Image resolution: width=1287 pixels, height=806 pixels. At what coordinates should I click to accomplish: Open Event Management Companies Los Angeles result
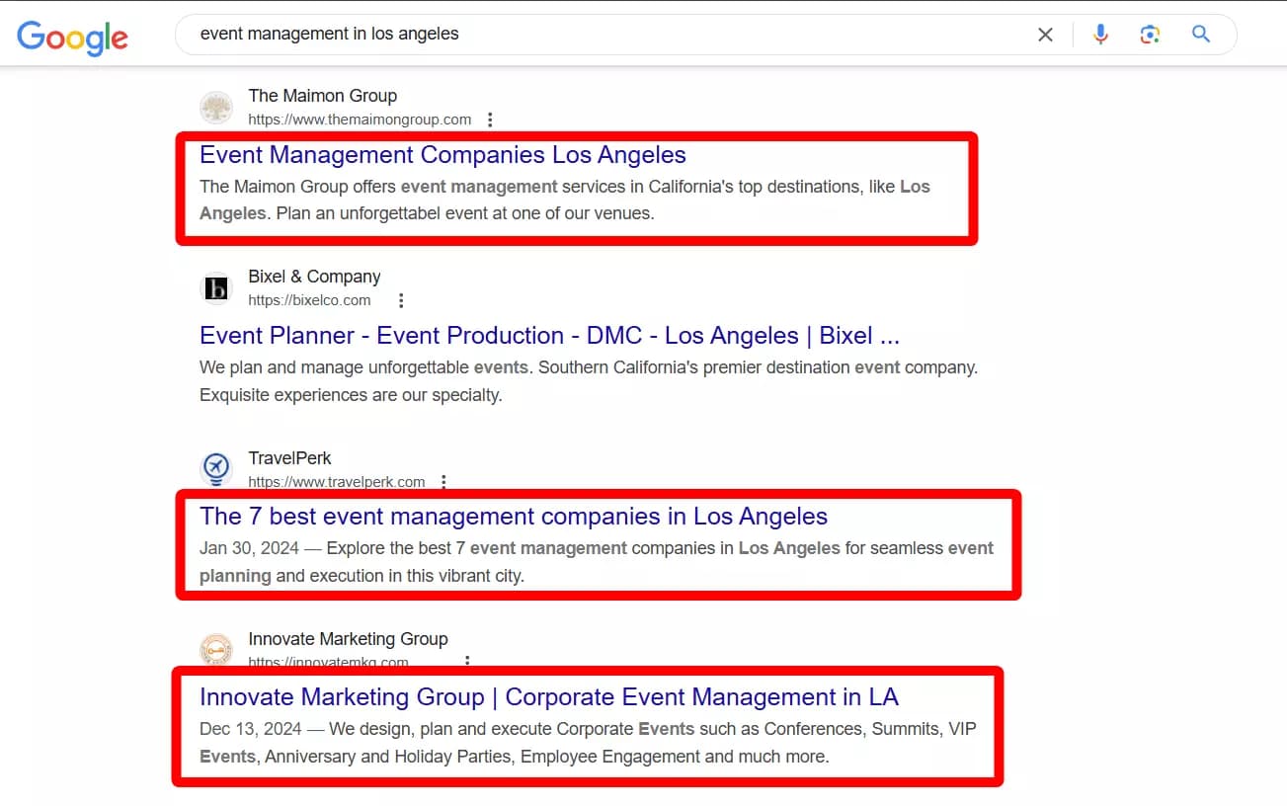coord(442,154)
